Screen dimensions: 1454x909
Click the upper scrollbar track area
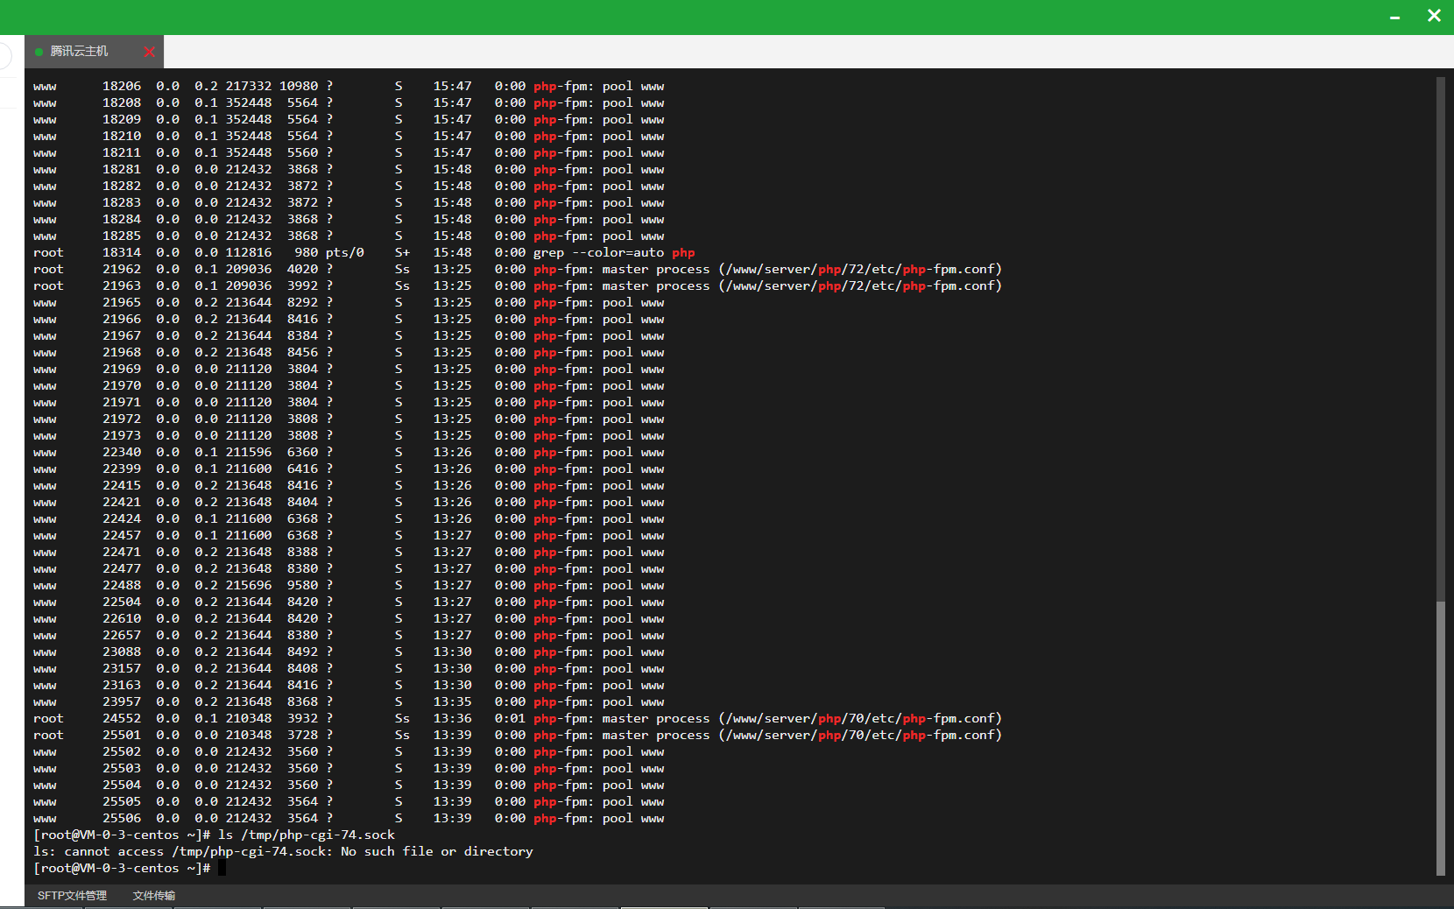pos(1440,339)
